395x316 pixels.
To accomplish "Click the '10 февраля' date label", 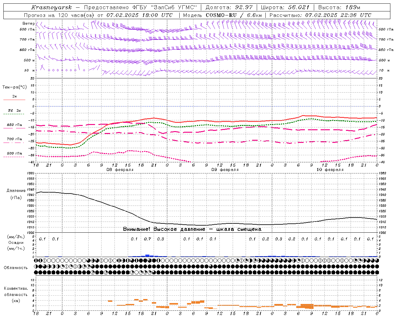I will click(x=330, y=170).
